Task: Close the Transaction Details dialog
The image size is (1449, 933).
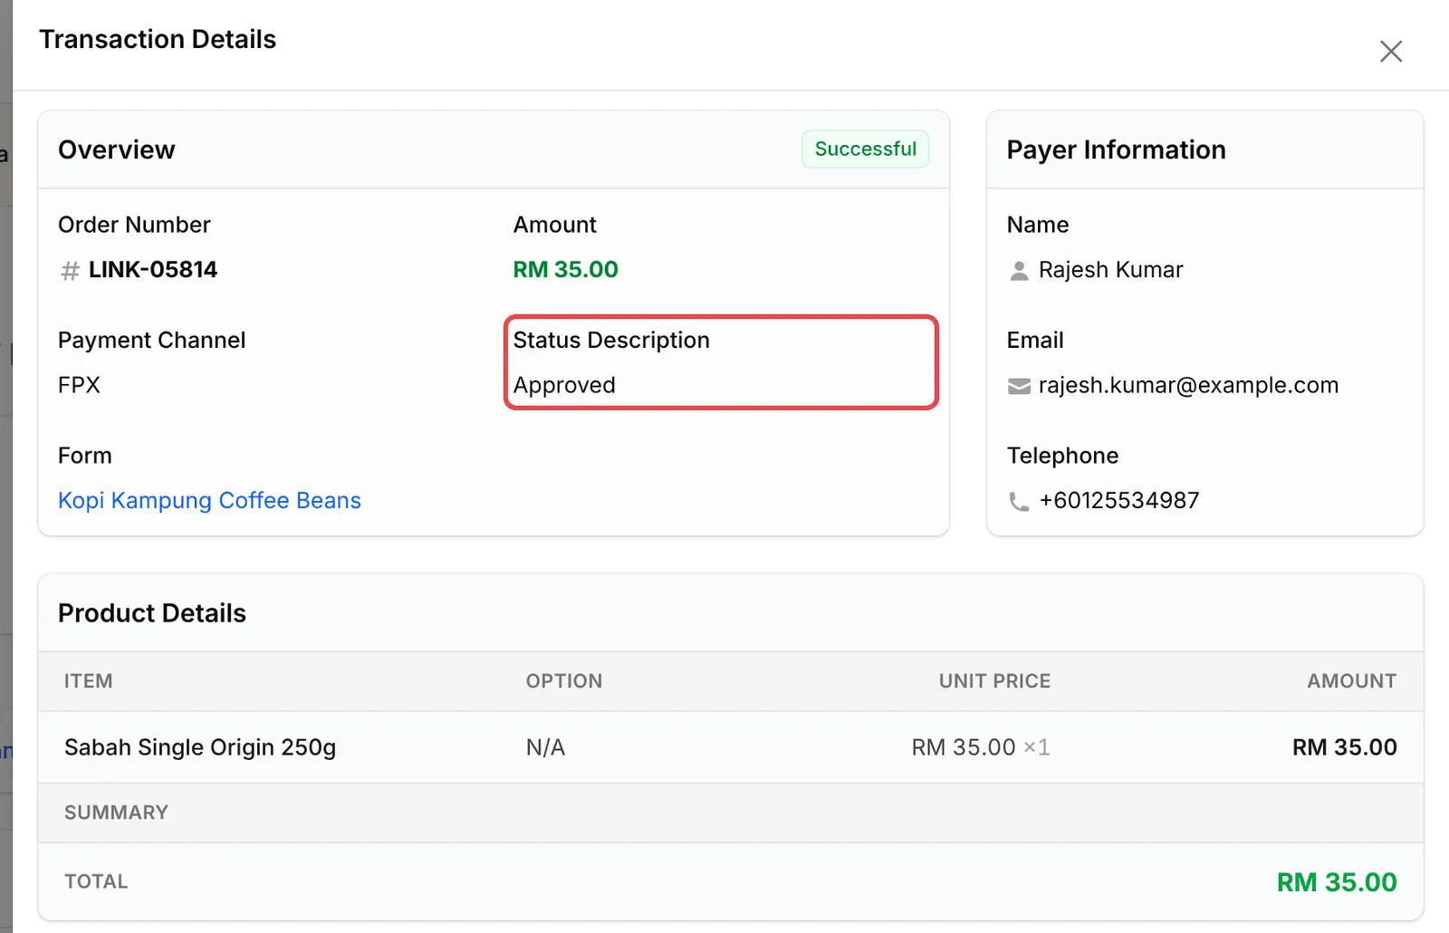Action: click(x=1391, y=52)
